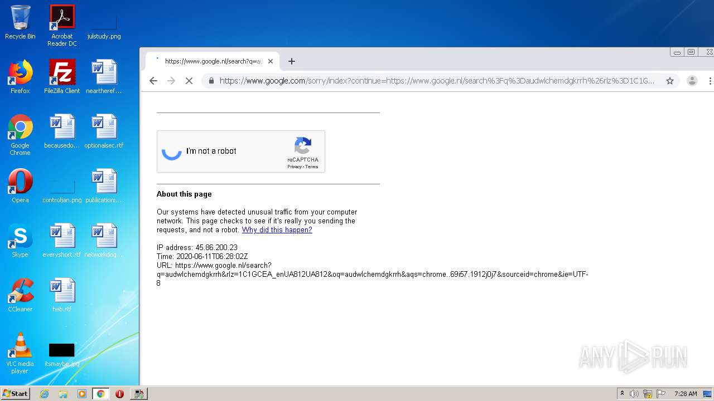The width and height of the screenshot is (714, 401).
Task: Open the Chrome profile avatar menu
Action: click(692, 81)
